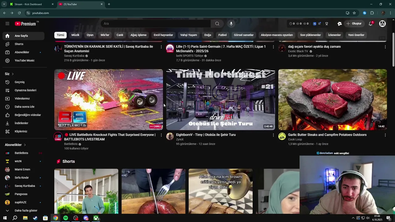Select the Tümü filter chip
395x222 pixels.
60,35
